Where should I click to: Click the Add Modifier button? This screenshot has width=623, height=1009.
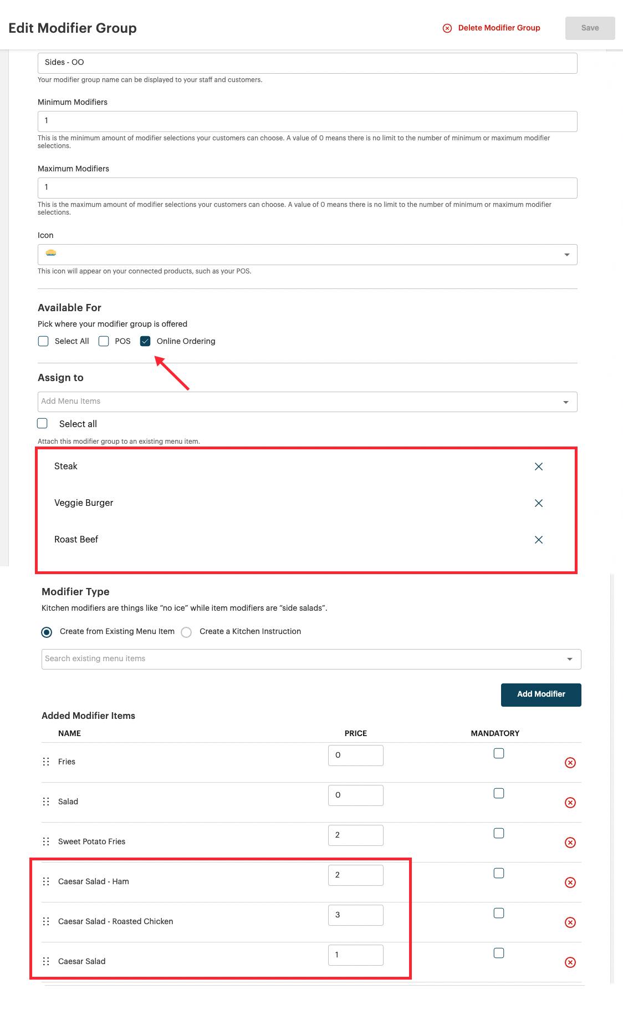pyautogui.click(x=540, y=694)
